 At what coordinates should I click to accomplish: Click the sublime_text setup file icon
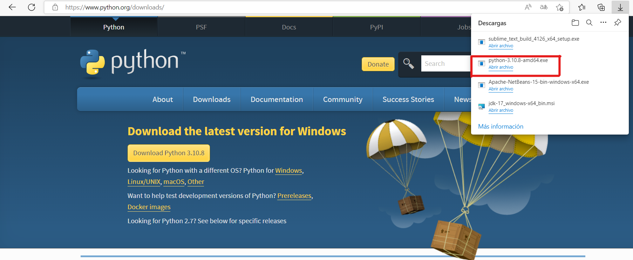pyautogui.click(x=482, y=42)
